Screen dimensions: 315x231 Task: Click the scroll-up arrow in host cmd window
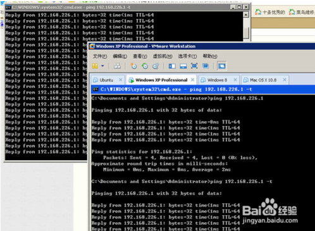[x=246, y=15]
